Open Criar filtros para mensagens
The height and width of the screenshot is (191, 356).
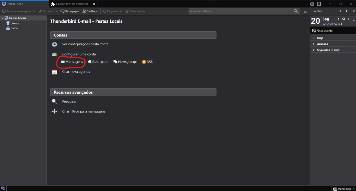[x=83, y=111]
